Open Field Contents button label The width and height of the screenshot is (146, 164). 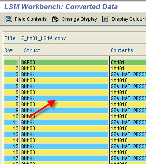pos(31,19)
